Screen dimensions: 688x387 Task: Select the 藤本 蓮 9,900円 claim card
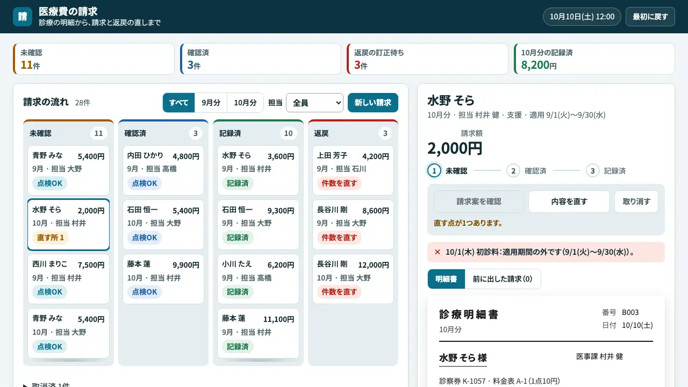163,279
